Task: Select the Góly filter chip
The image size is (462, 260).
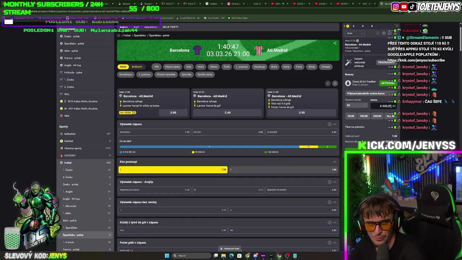Action: 189,67
